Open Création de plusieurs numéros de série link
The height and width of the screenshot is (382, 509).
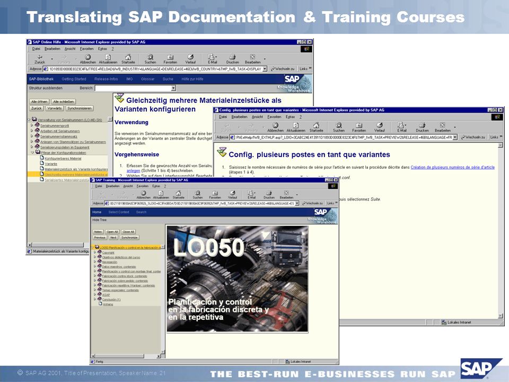click(452, 167)
